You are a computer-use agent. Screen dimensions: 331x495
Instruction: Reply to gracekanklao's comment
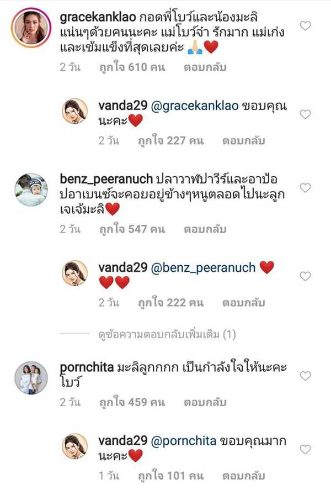tap(205, 67)
